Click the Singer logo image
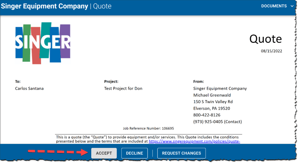This screenshot has width=302, height=166. (43, 43)
